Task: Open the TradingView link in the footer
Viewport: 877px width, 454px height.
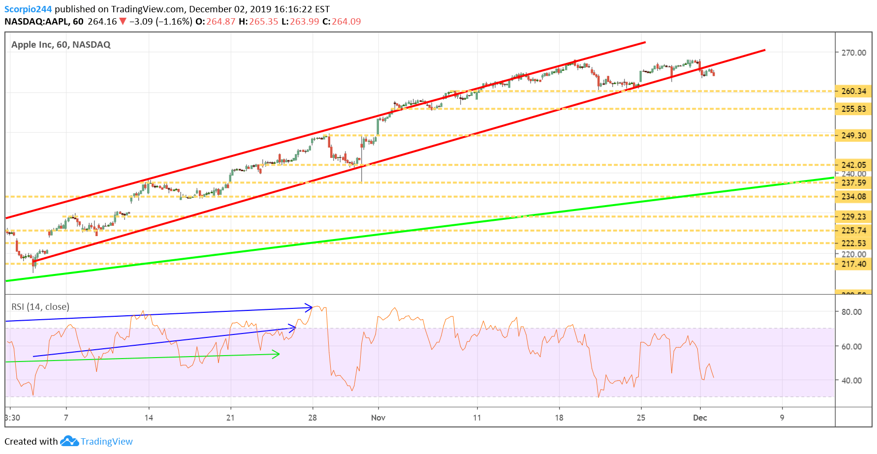Action: (x=107, y=442)
